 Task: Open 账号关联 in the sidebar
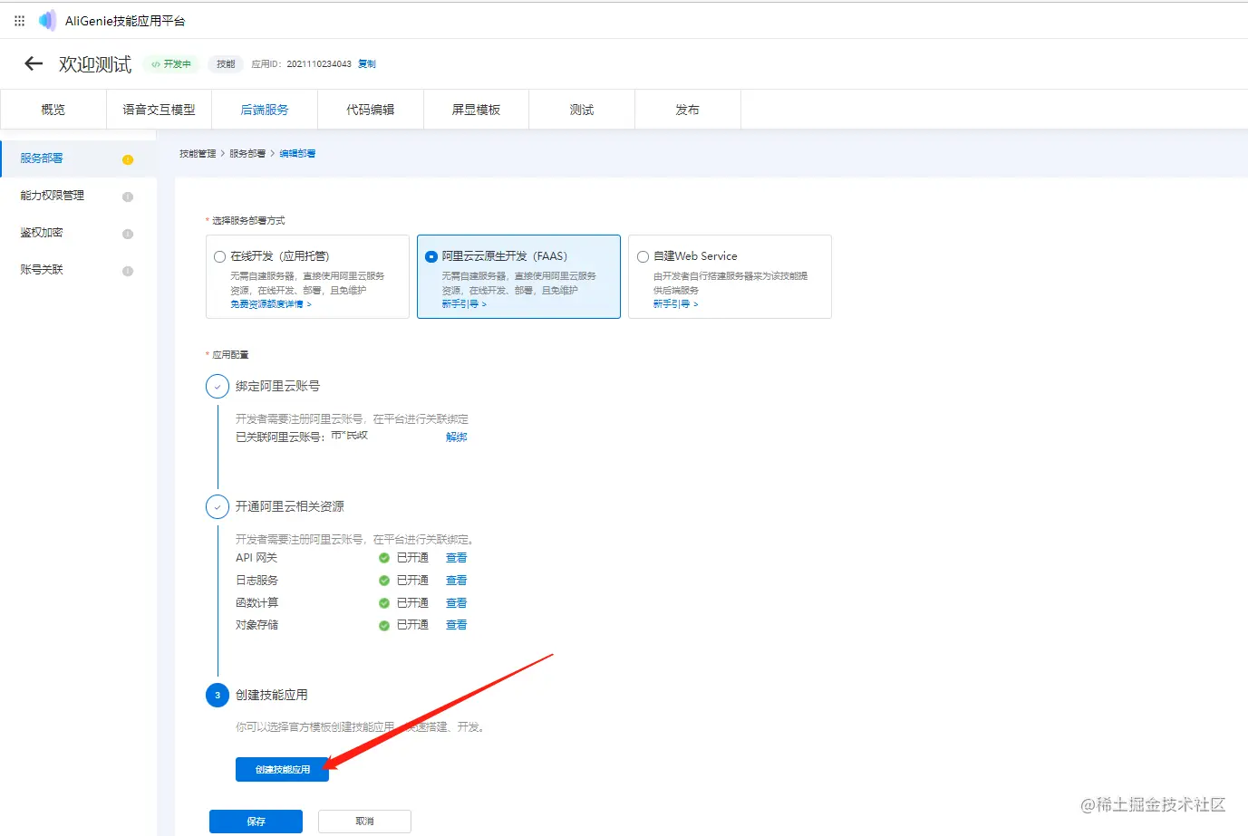pos(78,270)
